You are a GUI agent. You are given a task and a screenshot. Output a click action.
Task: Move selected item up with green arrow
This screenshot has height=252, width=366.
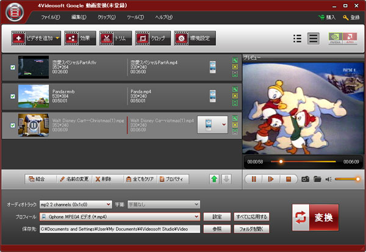click(214, 179)
